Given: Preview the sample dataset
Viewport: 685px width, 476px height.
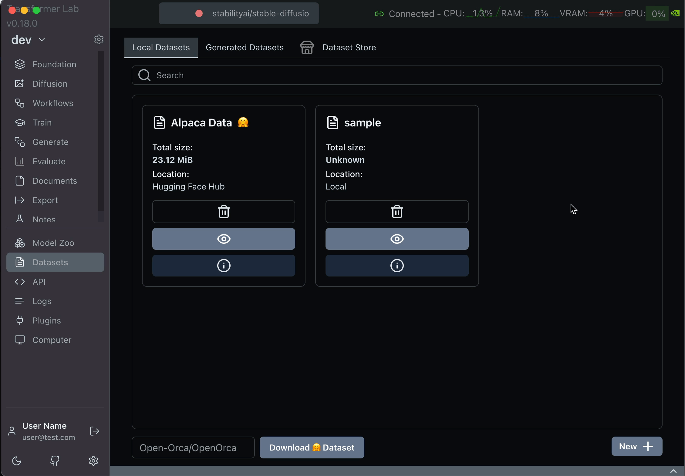Looking at the screenshot, I should pos(396,239).
